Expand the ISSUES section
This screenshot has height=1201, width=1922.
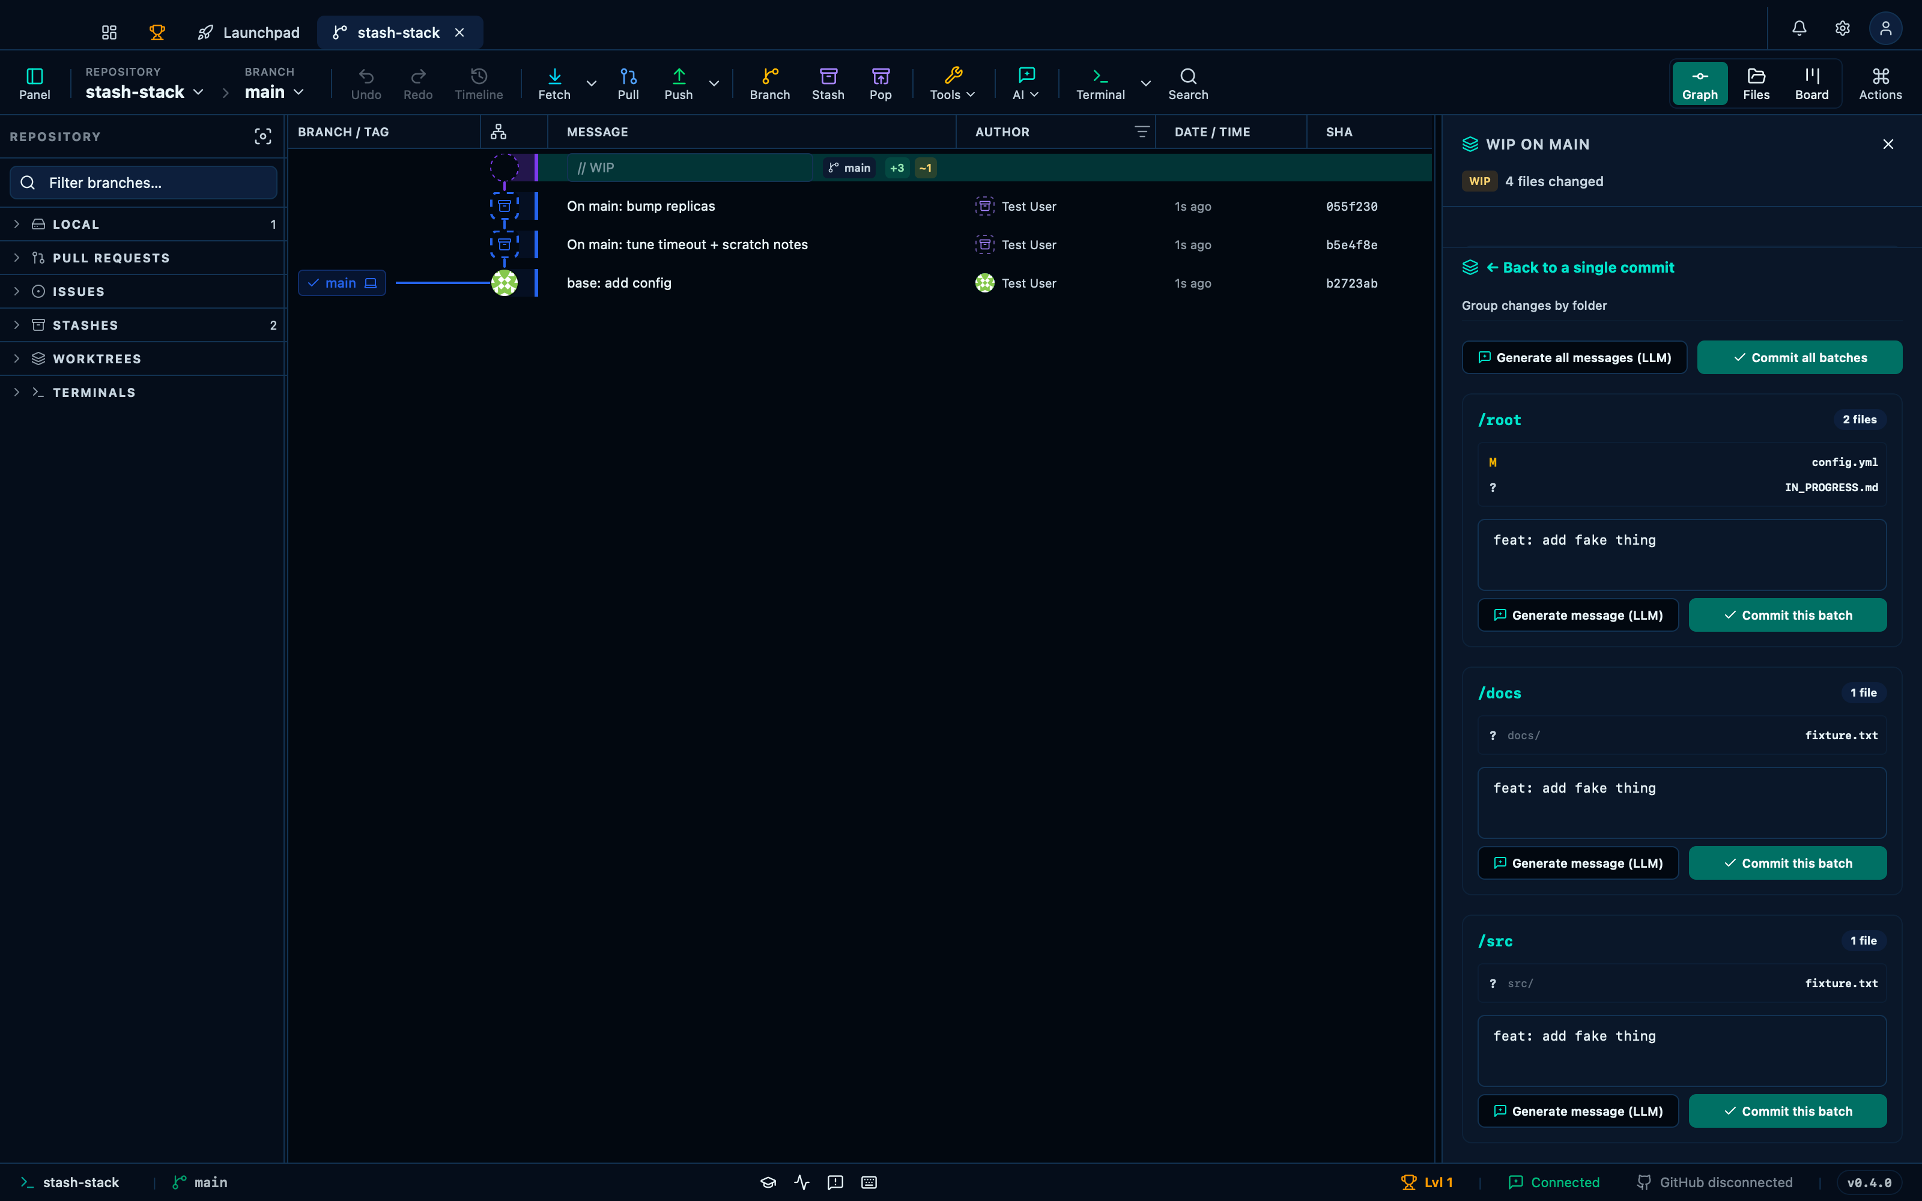coord(143,291)
